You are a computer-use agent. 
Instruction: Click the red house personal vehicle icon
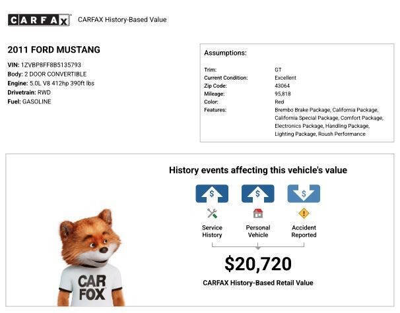(x=257, y=213)
